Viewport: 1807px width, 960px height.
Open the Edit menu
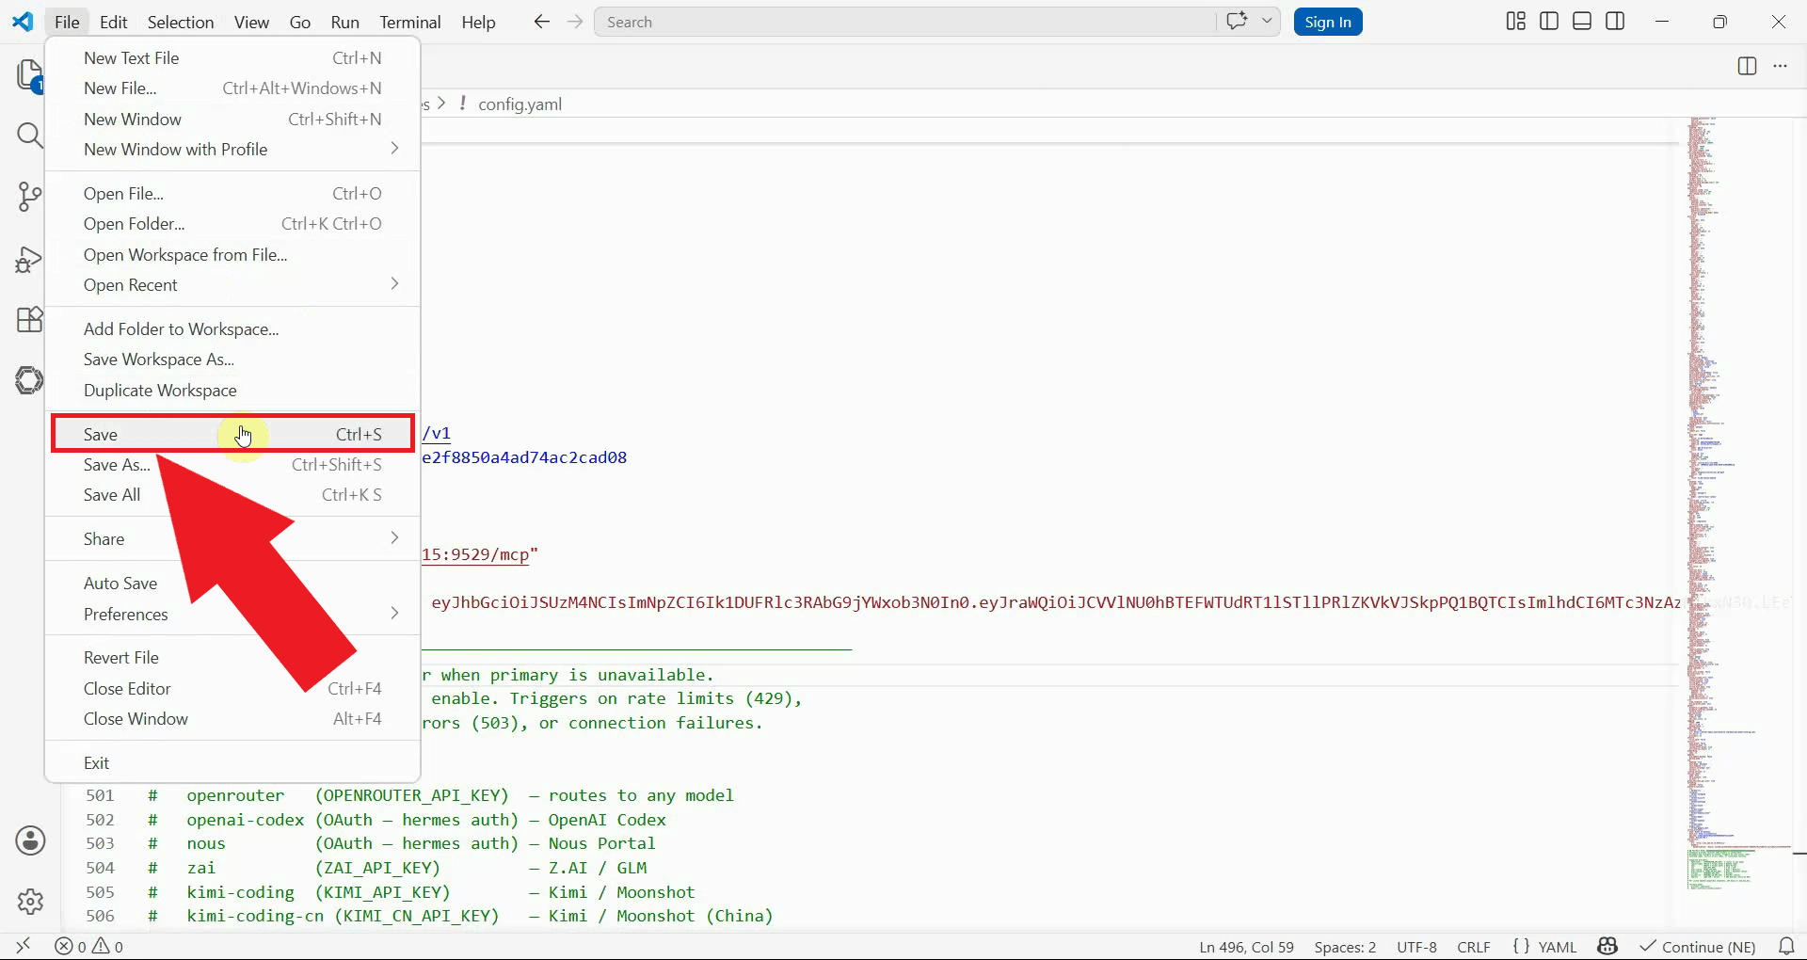(x=113, y=22)
